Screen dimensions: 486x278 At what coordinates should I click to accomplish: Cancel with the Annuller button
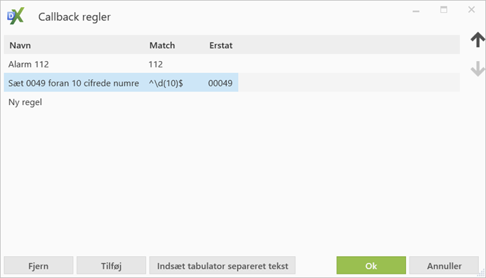click(x=444, y=265)
